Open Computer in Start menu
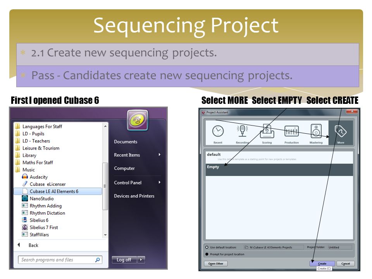Image resolution: width=372 pixels, height=279 pixels. pos(124,168)
